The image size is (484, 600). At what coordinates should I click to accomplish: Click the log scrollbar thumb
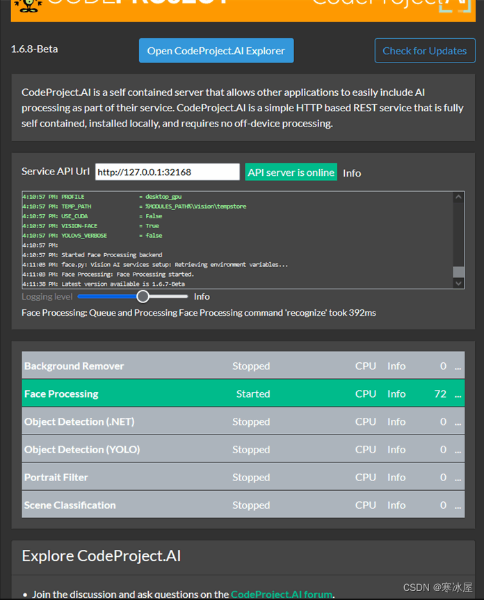(458, 272)
